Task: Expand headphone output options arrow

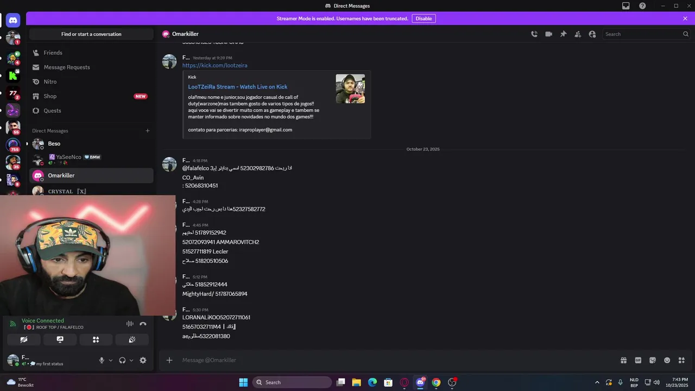Action: [x=131, y=360]
